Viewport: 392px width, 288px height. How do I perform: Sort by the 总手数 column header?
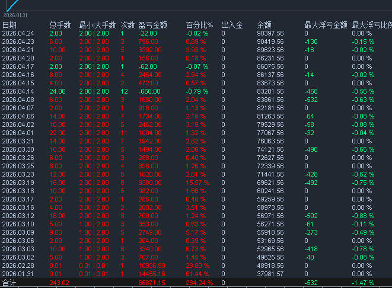[x=60, y=25]
